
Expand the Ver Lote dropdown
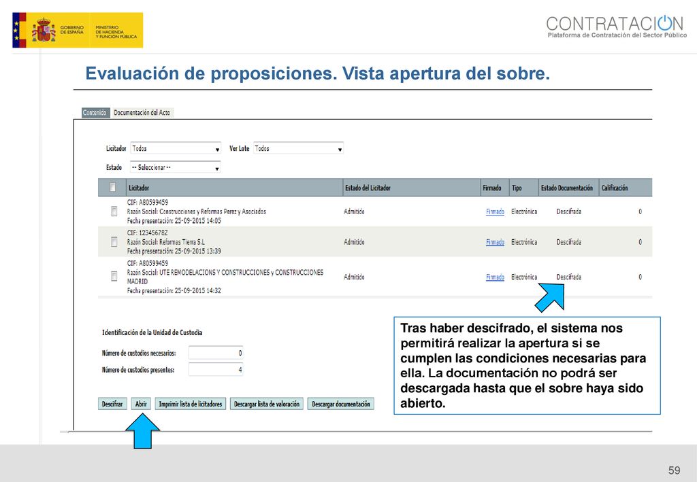[298, 148]
